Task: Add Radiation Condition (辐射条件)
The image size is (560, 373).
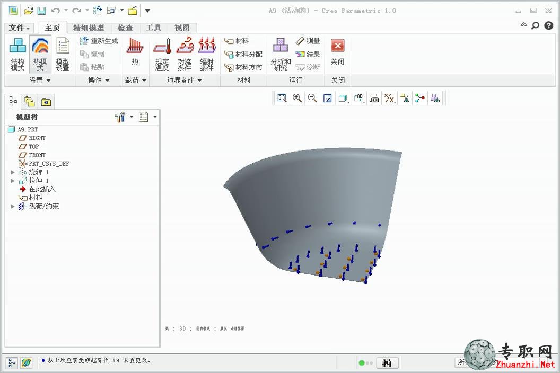Action: 207,54
